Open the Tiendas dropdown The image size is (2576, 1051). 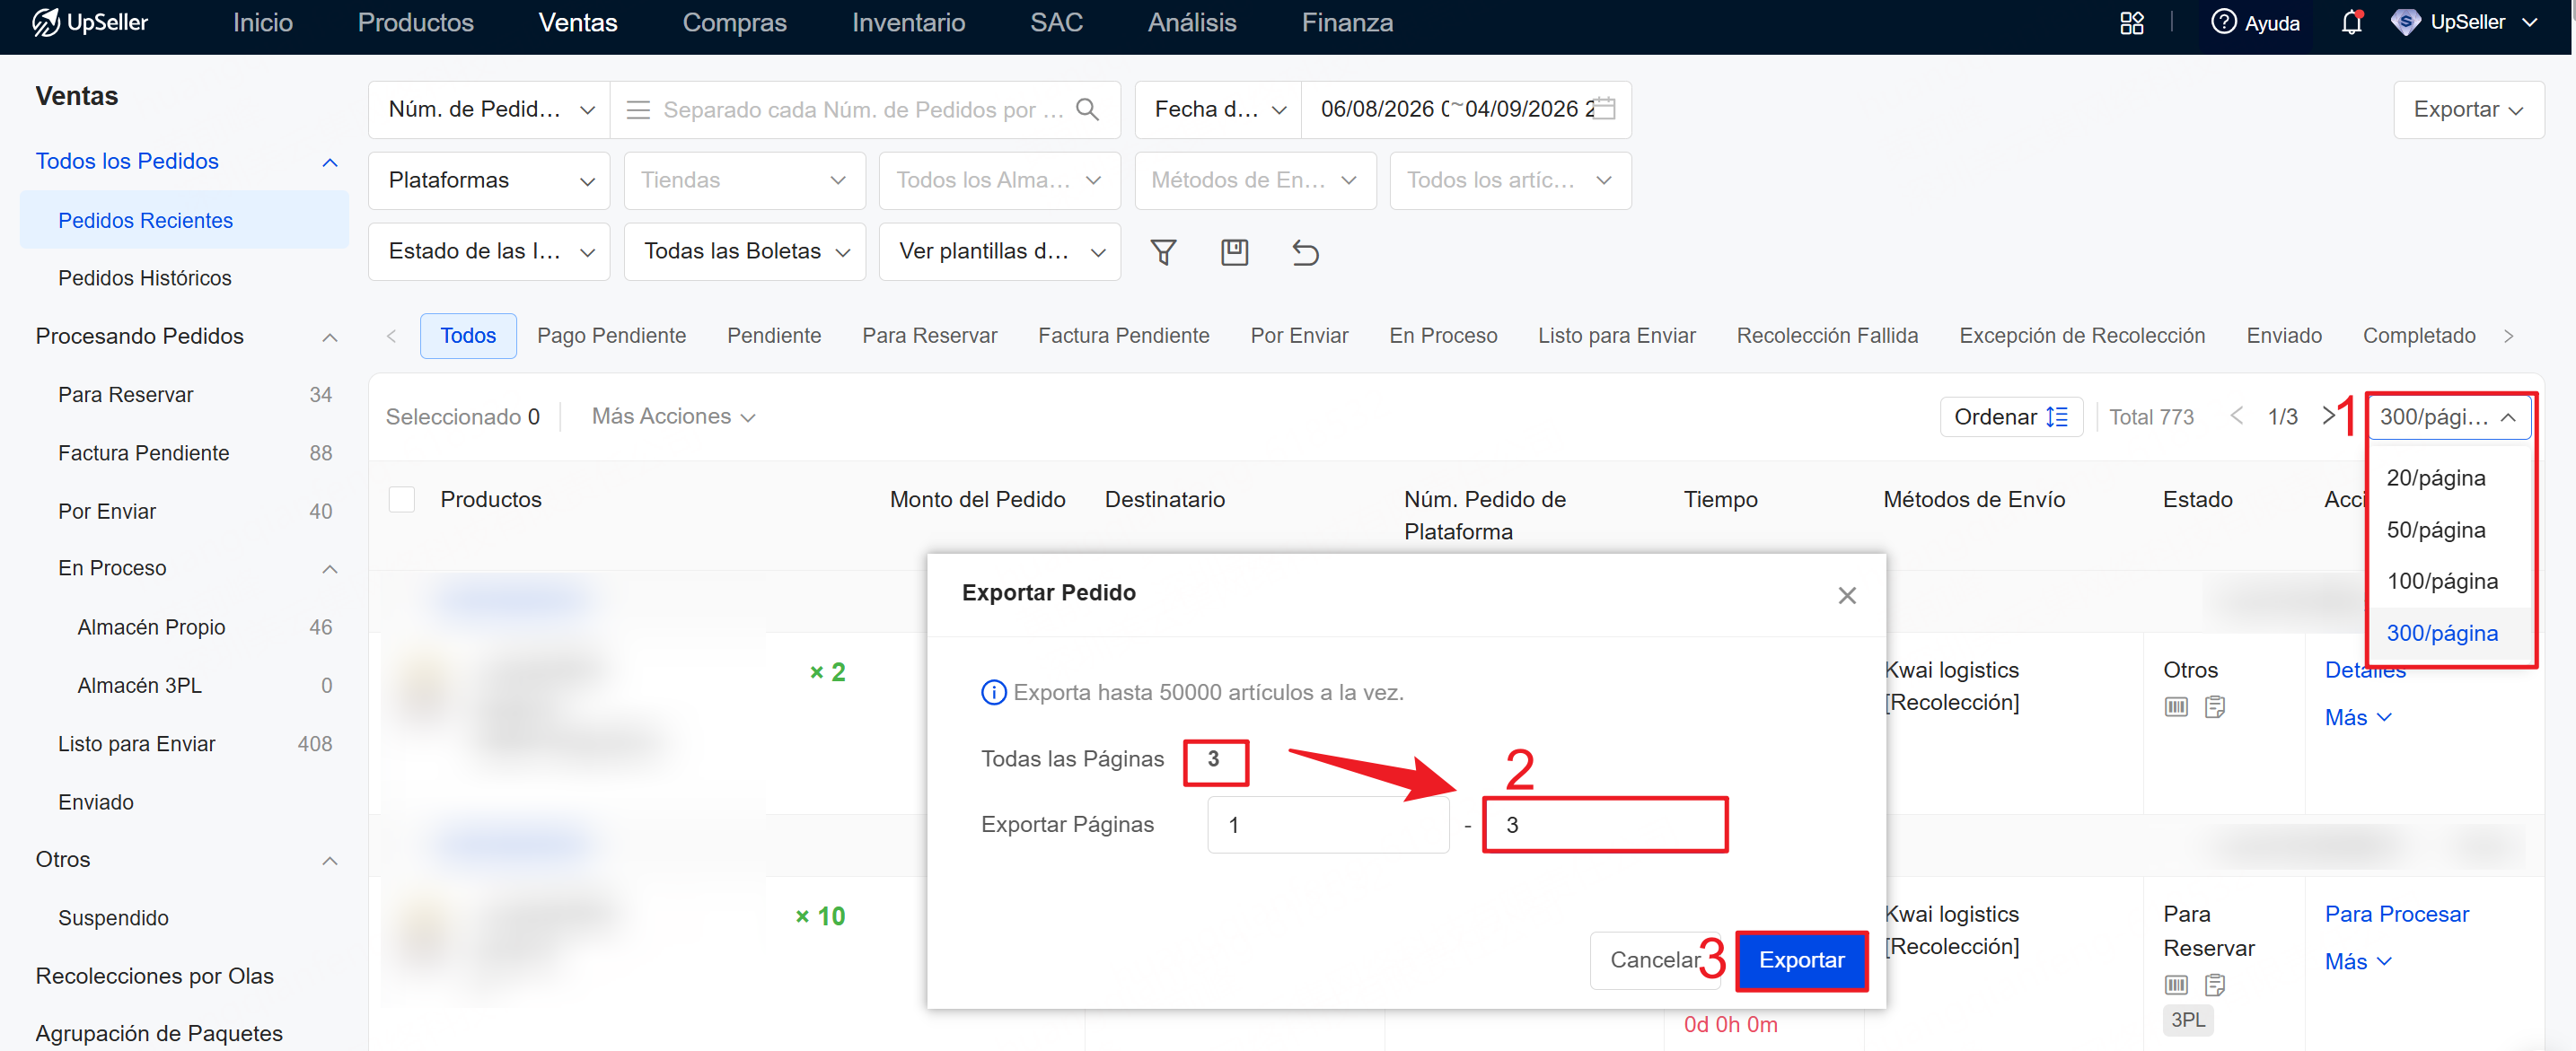coord(744,180)
